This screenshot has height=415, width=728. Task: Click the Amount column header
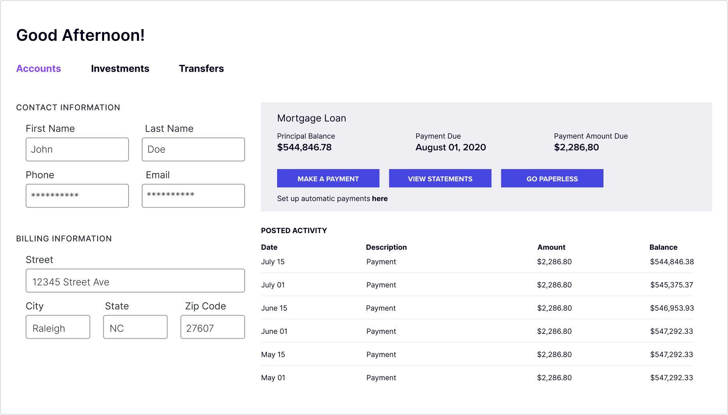click(551, 247)
